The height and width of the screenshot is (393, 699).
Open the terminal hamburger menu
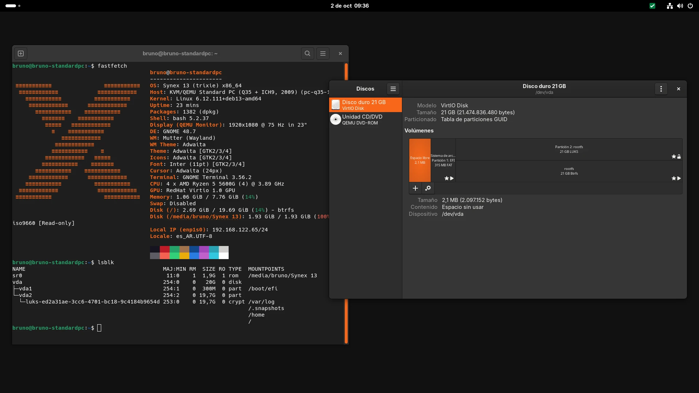[x=323, y=53]
